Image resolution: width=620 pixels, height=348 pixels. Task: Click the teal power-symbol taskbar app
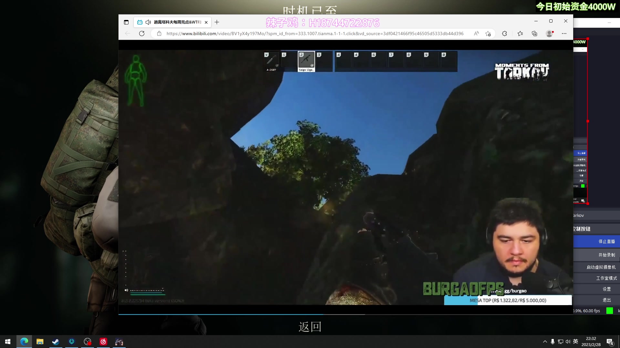point(72,342)
